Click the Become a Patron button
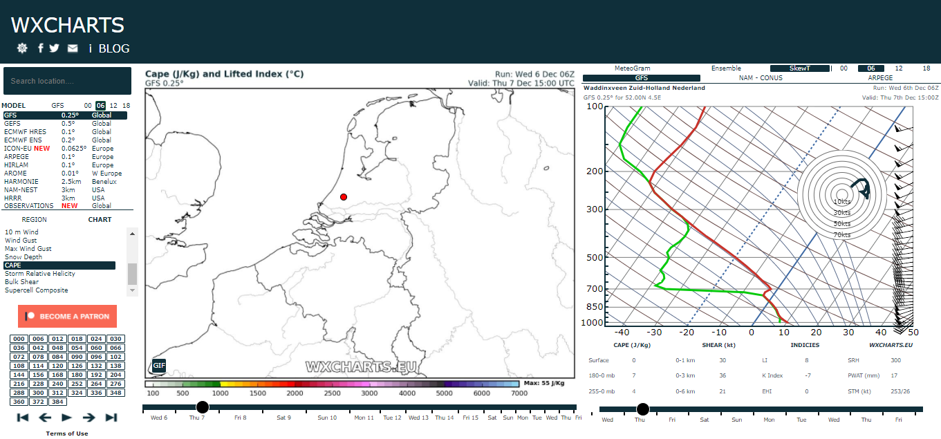The width and height of the screenshot is (941, 439). 68,316
